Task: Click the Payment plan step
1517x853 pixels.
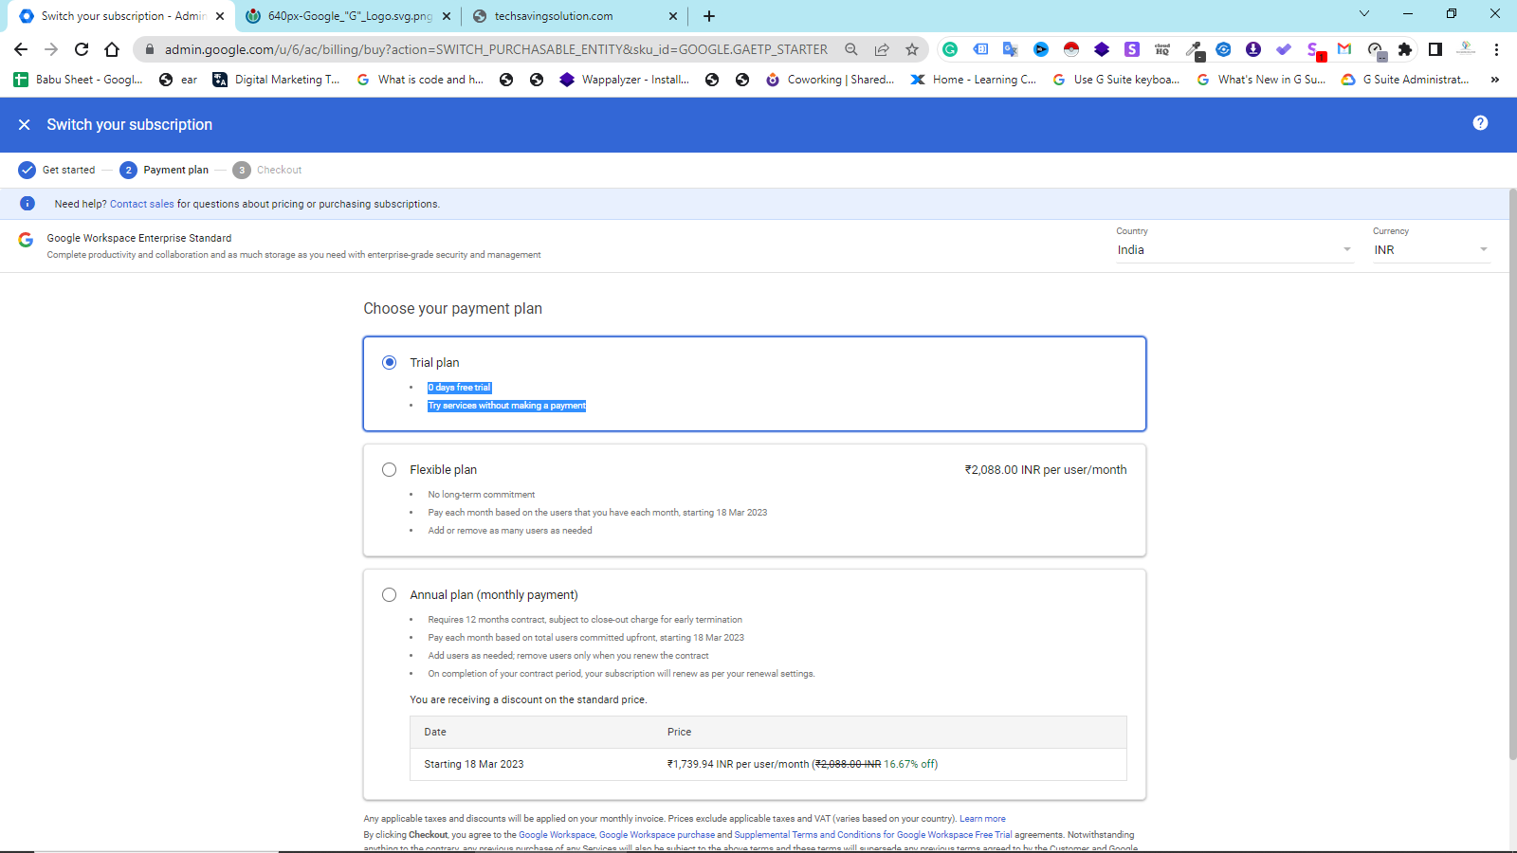Action: [164, 170]
